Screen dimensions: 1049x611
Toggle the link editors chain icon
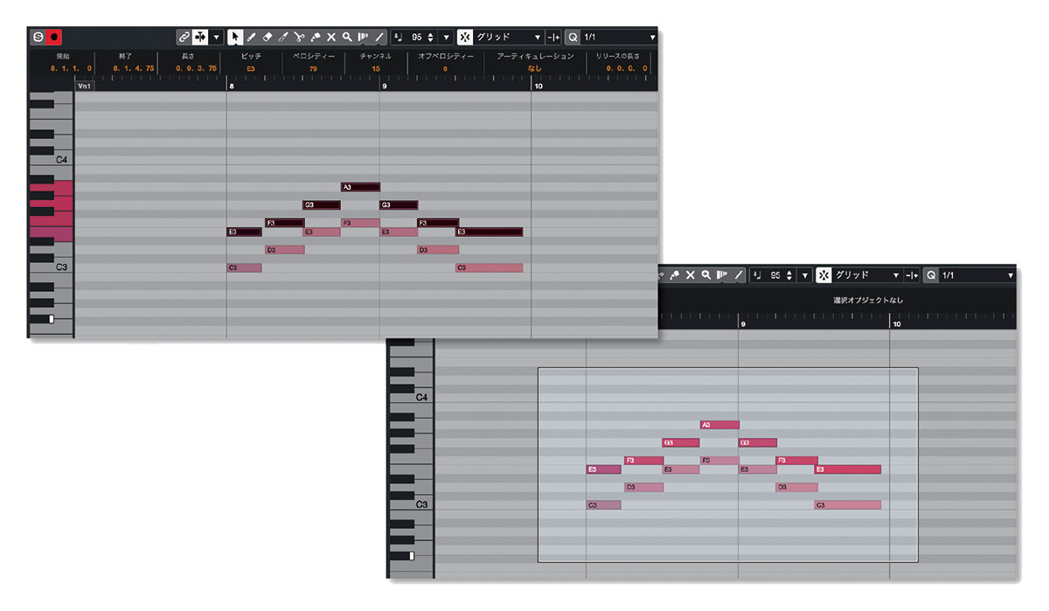pos(184,37)
